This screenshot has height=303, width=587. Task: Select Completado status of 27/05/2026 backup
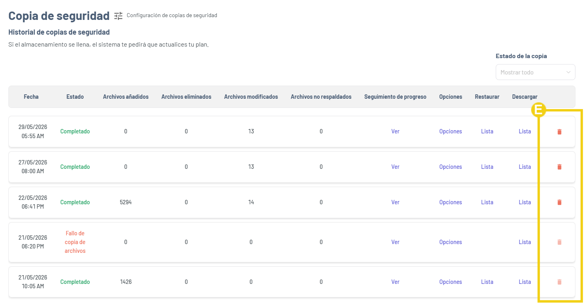point(75,167)
